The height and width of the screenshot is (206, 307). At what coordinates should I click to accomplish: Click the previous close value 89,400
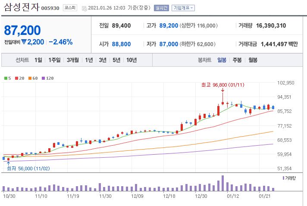pos(121,25)
